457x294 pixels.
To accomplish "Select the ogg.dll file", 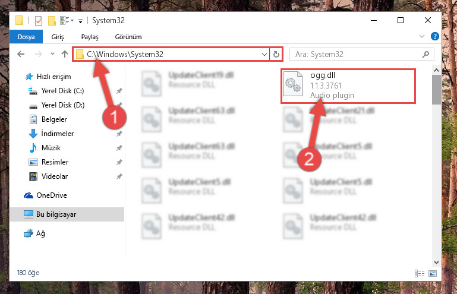I will click(348, 86).
